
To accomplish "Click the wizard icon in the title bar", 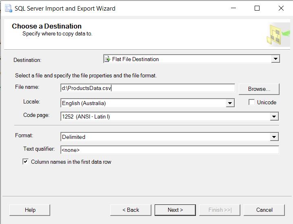I will 8,8.
